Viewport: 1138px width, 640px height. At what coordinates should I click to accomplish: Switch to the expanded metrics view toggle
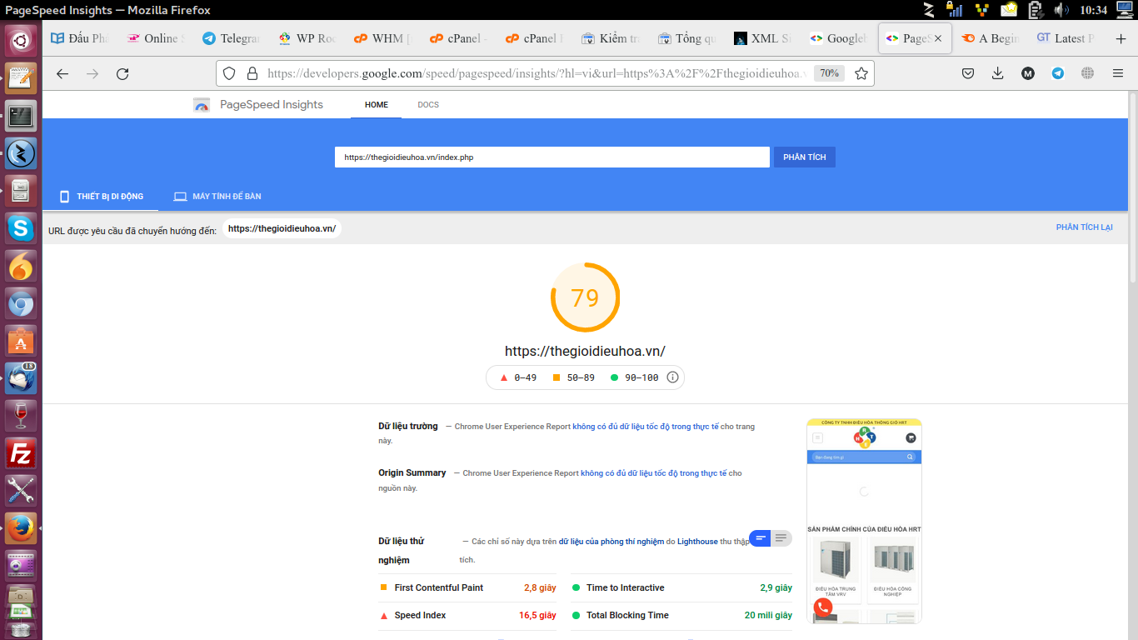pyautogui.click(x=781, y=538)
